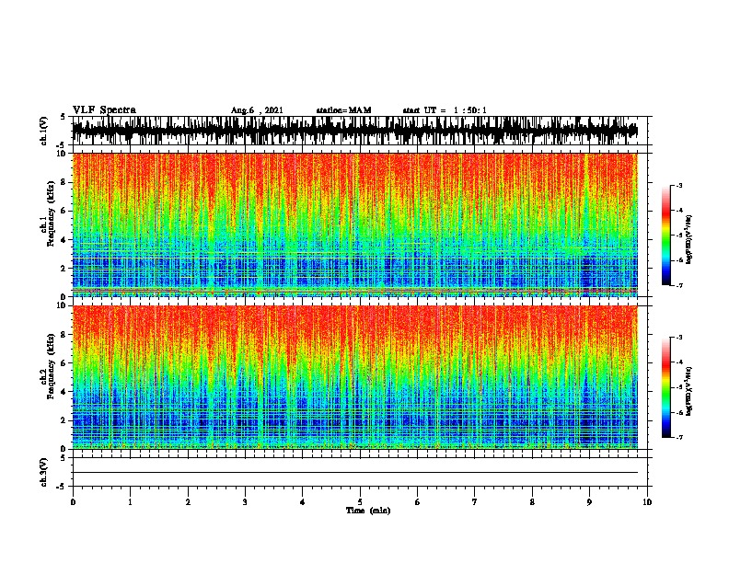
Task: Click time axis tick label '1'
Action: point(130,502)
